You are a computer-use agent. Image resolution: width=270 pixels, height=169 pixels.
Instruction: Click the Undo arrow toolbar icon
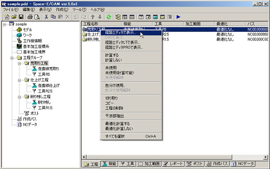tap(77, 17)
